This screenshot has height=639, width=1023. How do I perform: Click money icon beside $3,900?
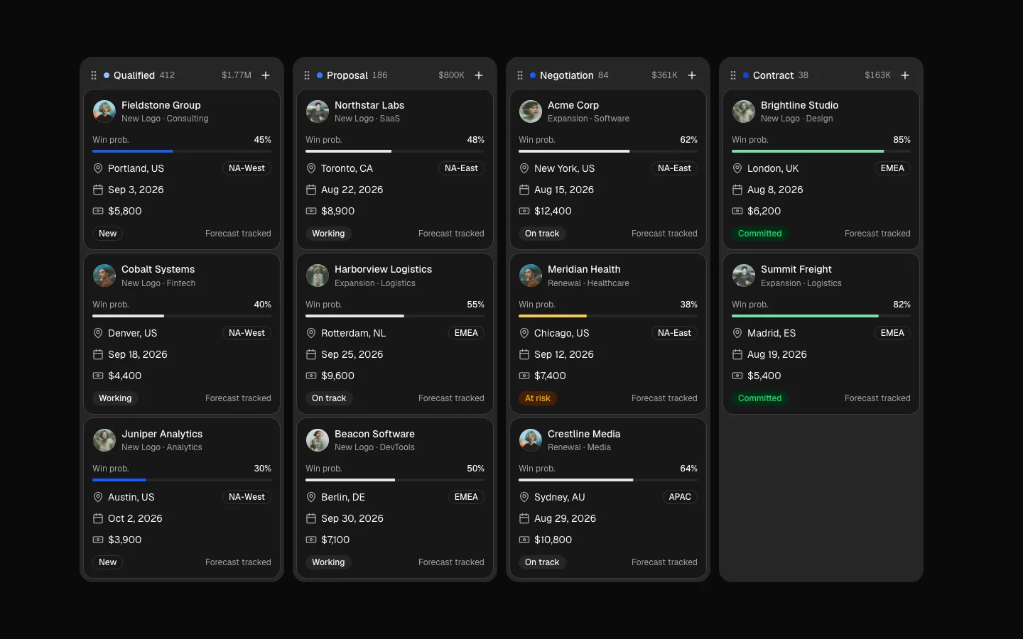pyautogui.click(x=98, y=540)
